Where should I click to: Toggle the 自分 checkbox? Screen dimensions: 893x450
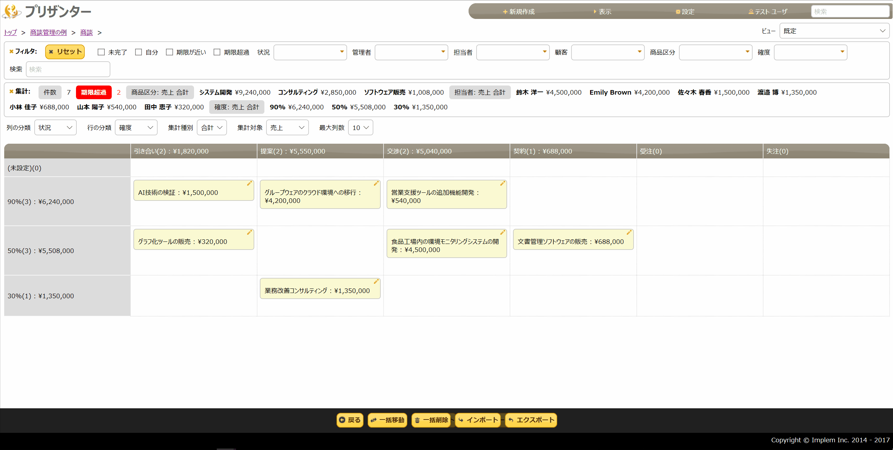click(139, 52)
